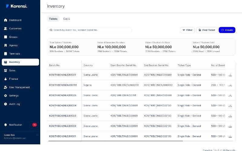Open the Sales sidebar menu item

(x=20, y=71)
